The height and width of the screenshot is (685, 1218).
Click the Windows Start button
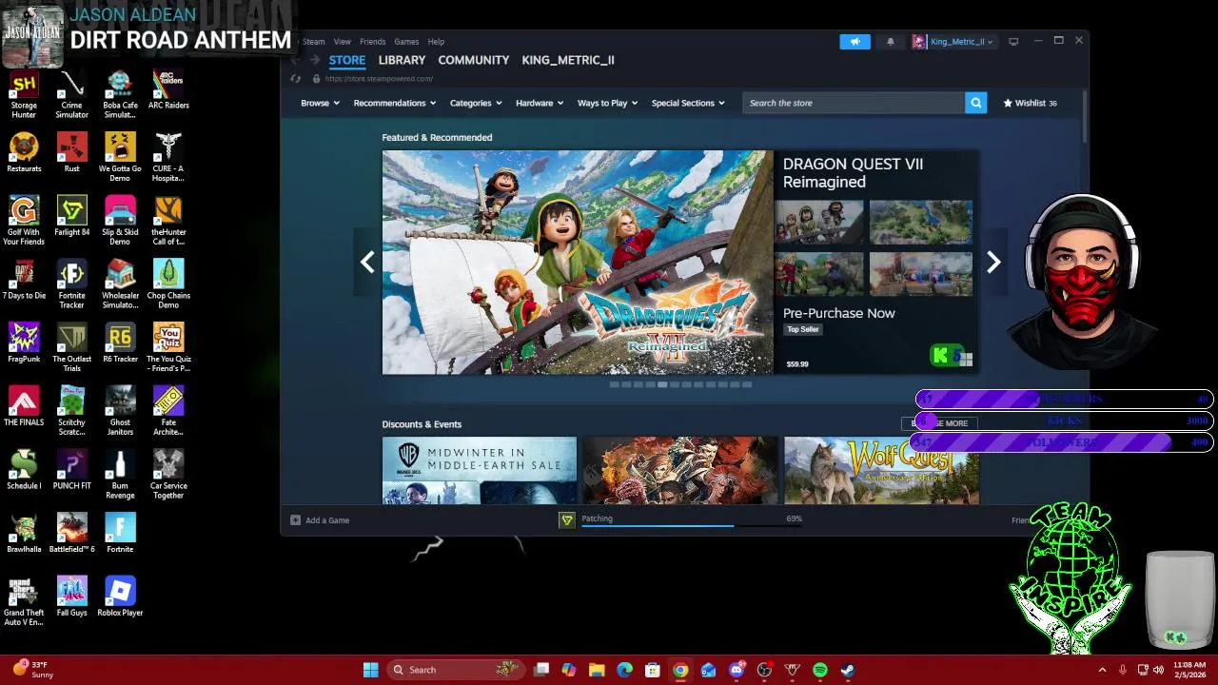click(370, 670)
